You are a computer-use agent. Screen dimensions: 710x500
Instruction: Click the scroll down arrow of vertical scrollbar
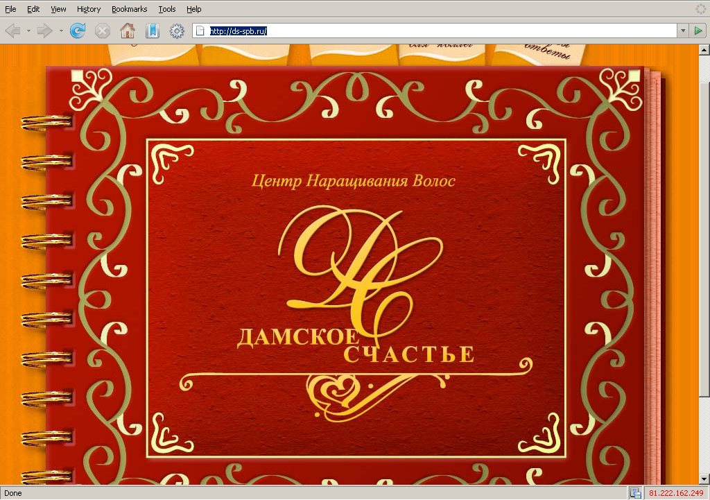tap(704, 479)
